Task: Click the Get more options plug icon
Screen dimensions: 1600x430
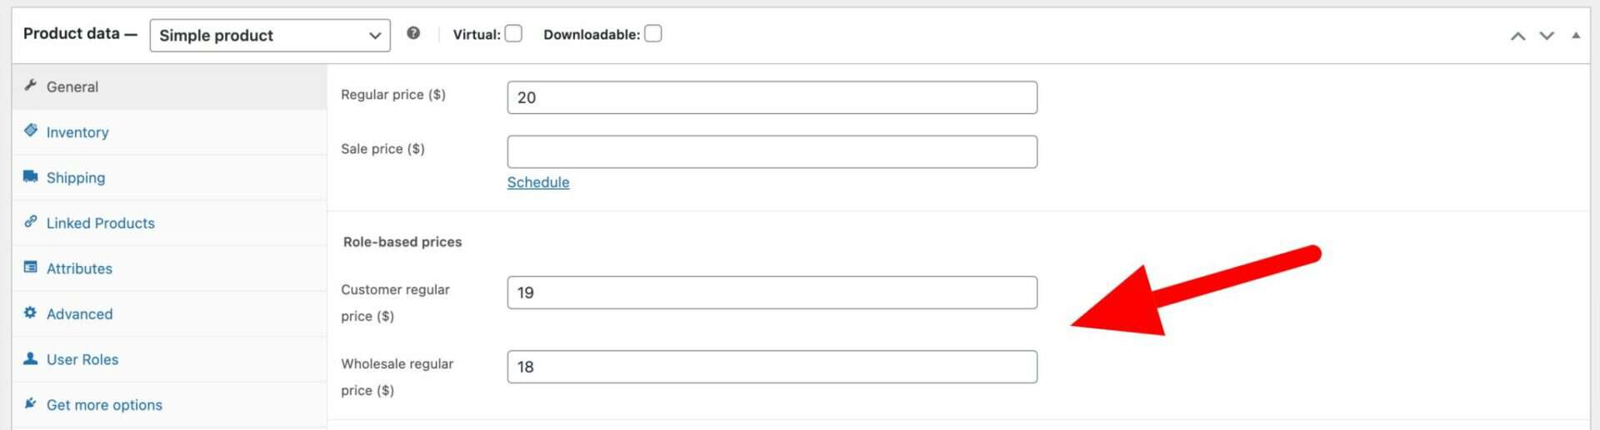Action: click(x=31, y=403)
